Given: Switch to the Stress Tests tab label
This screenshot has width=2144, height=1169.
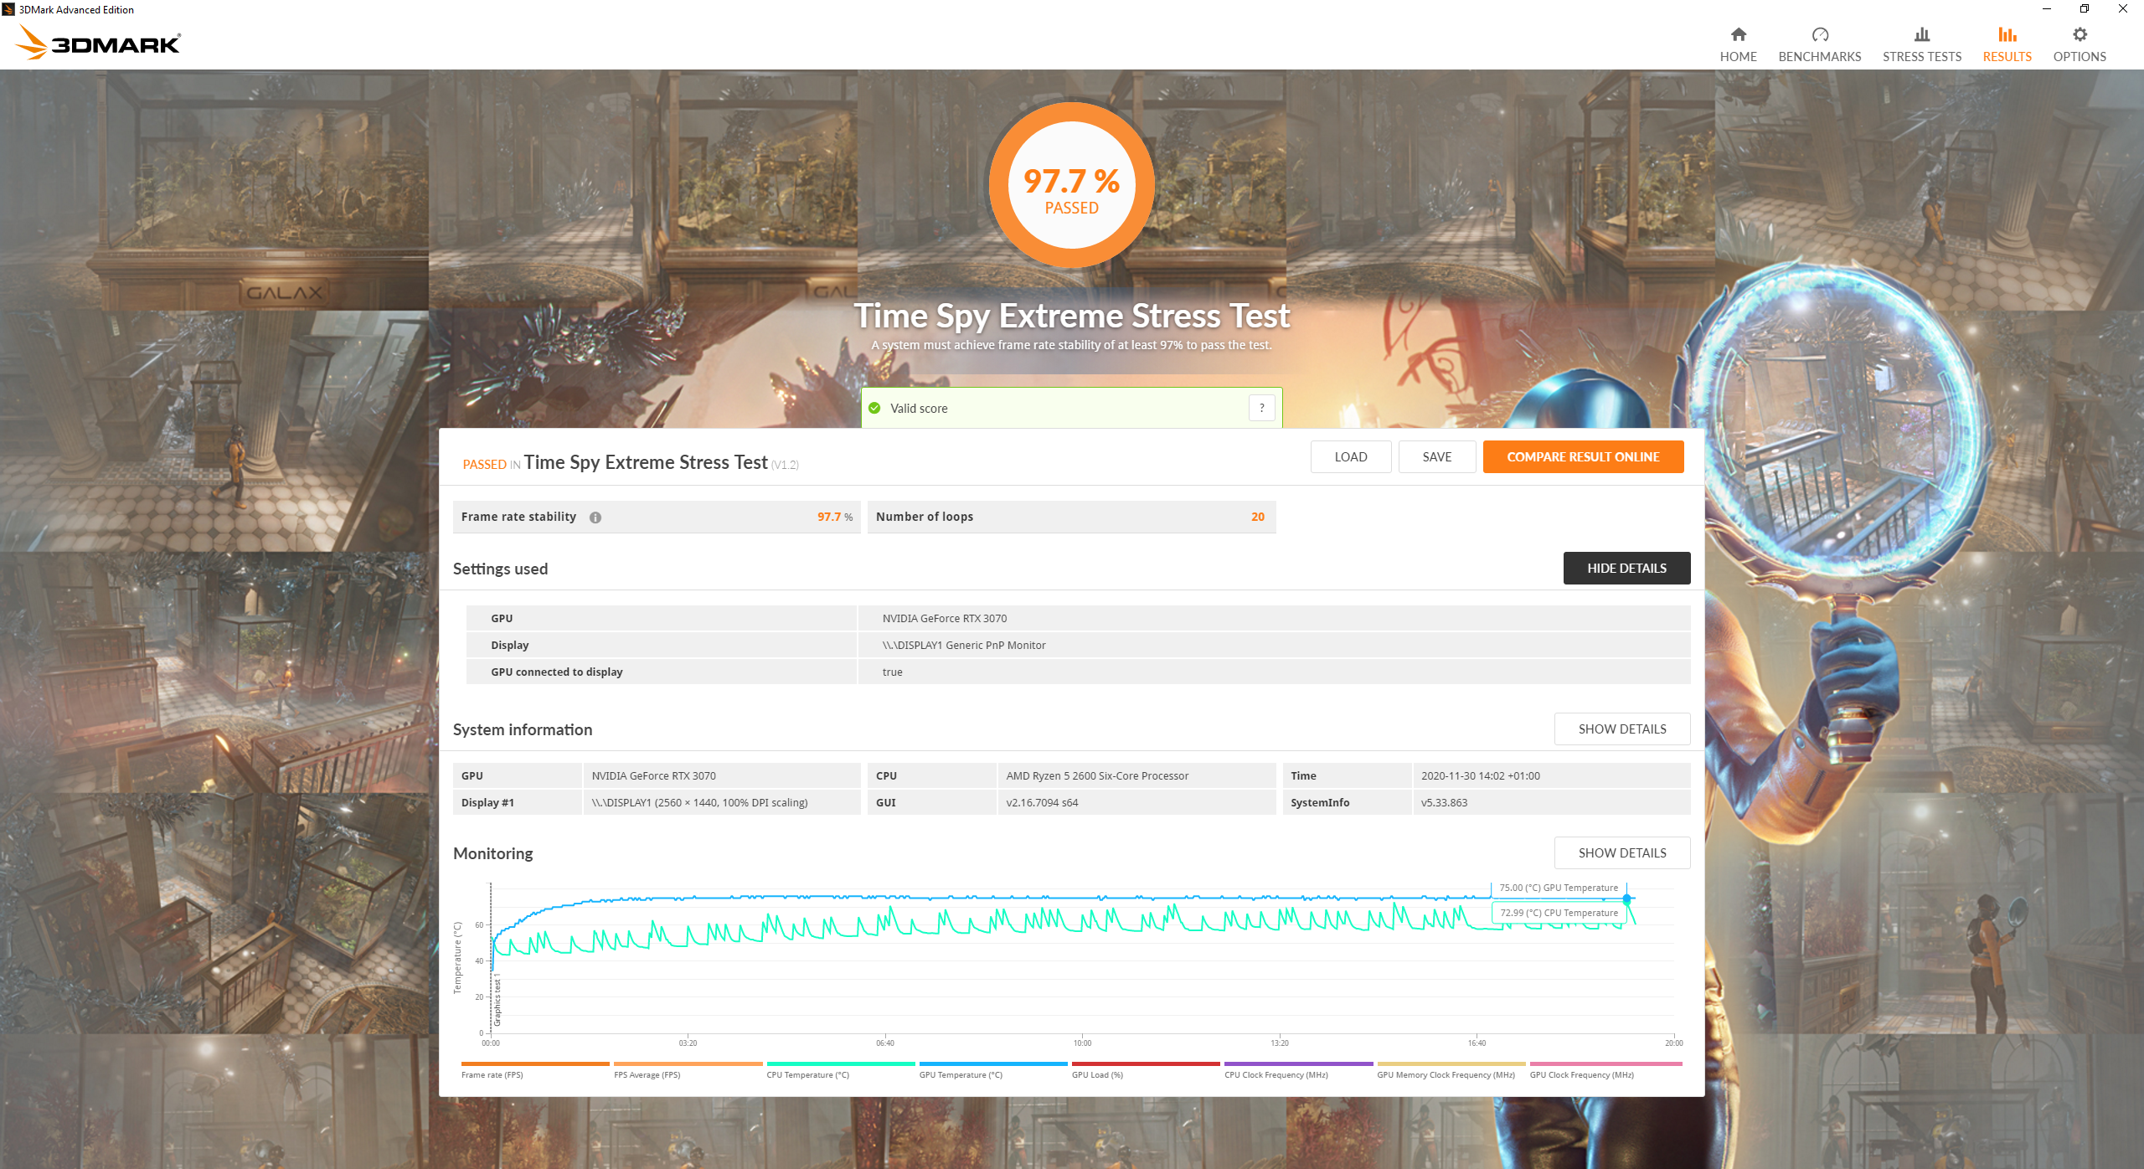Looking at the screenshot, I should (1921, 57).
